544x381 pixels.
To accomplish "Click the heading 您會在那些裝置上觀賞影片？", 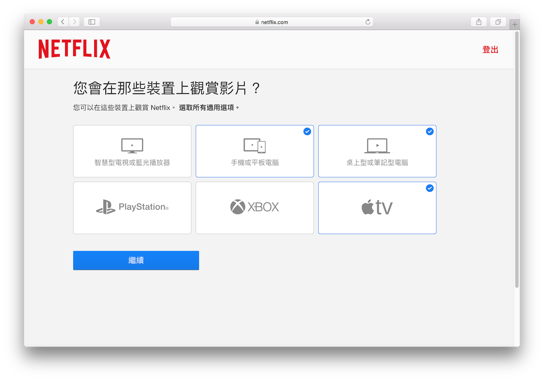I will 167,88.
